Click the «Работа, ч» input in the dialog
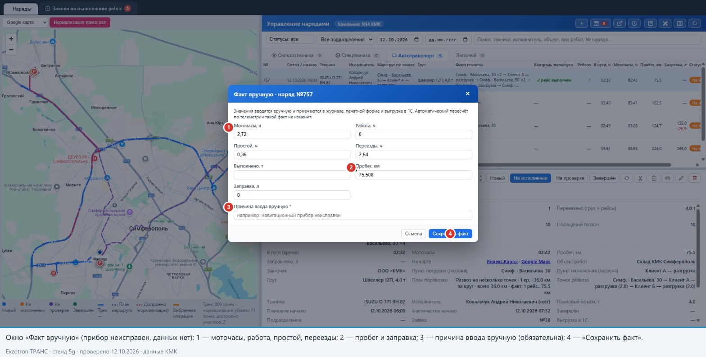706x357 pixels. [x=414, y=134]
